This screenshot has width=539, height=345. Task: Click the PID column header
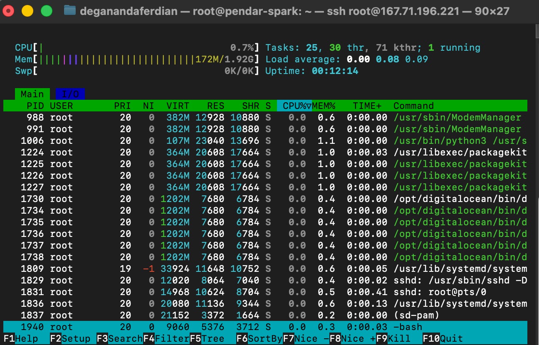(35, 106)
